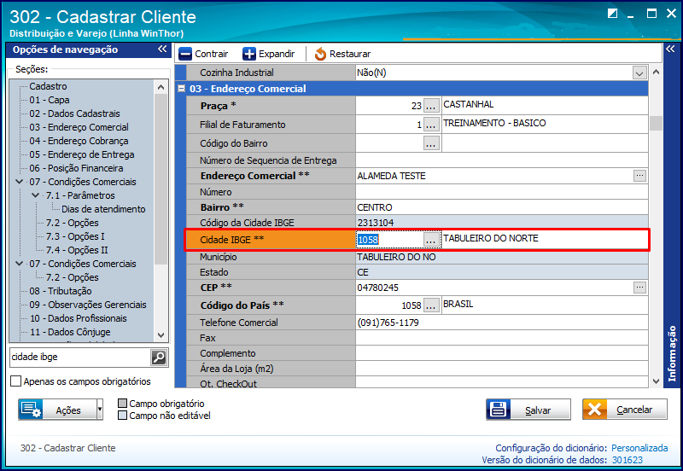This screenshot has width=683, height=471.
Task: Select 01 - Capa section
Action: click(x=50, y=100)
